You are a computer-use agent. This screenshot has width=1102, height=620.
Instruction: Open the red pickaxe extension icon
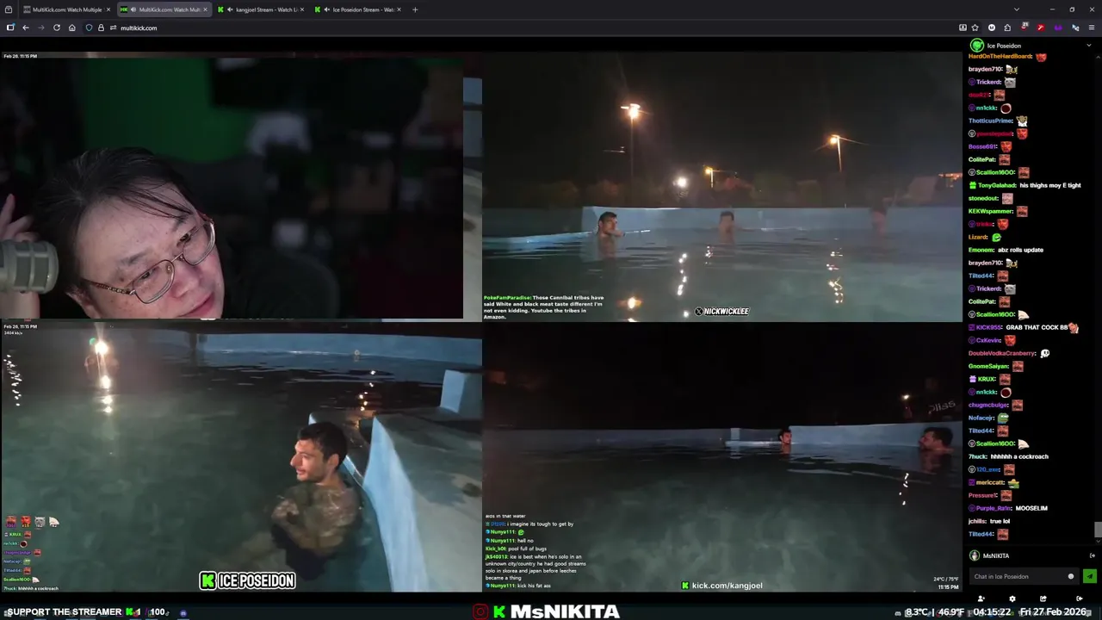[x=1041, y=28]
